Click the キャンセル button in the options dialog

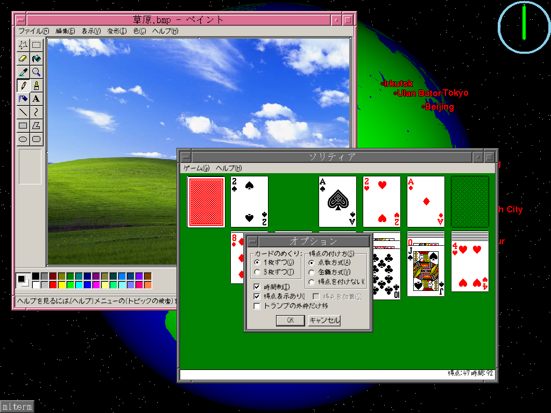(324, 321)
